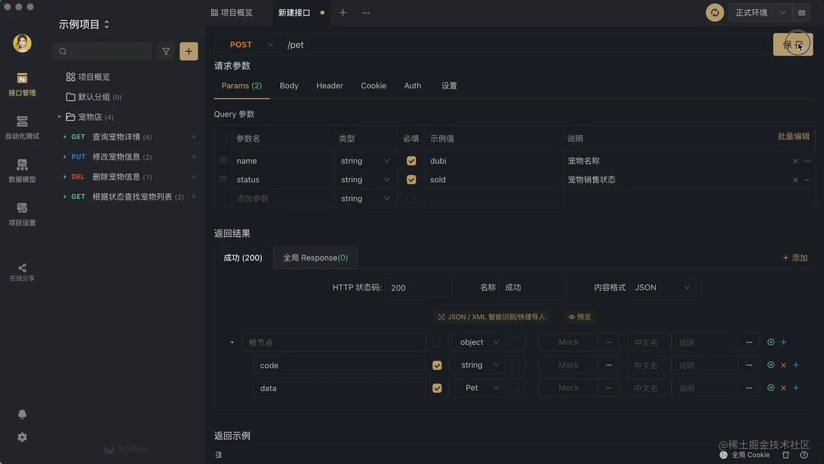Click the filter icon beside the search box
This screenshot has height=464, width=824.
pyautogui.click(x=165, y=51)
